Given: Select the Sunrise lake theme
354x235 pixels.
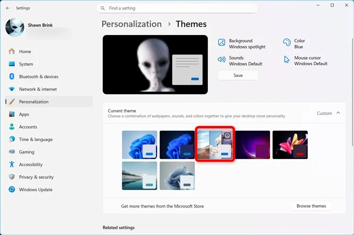Looking at the screenshot, I should point(140,176).
